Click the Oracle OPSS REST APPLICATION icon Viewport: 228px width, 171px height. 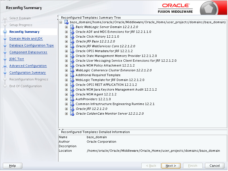(72, 85)
